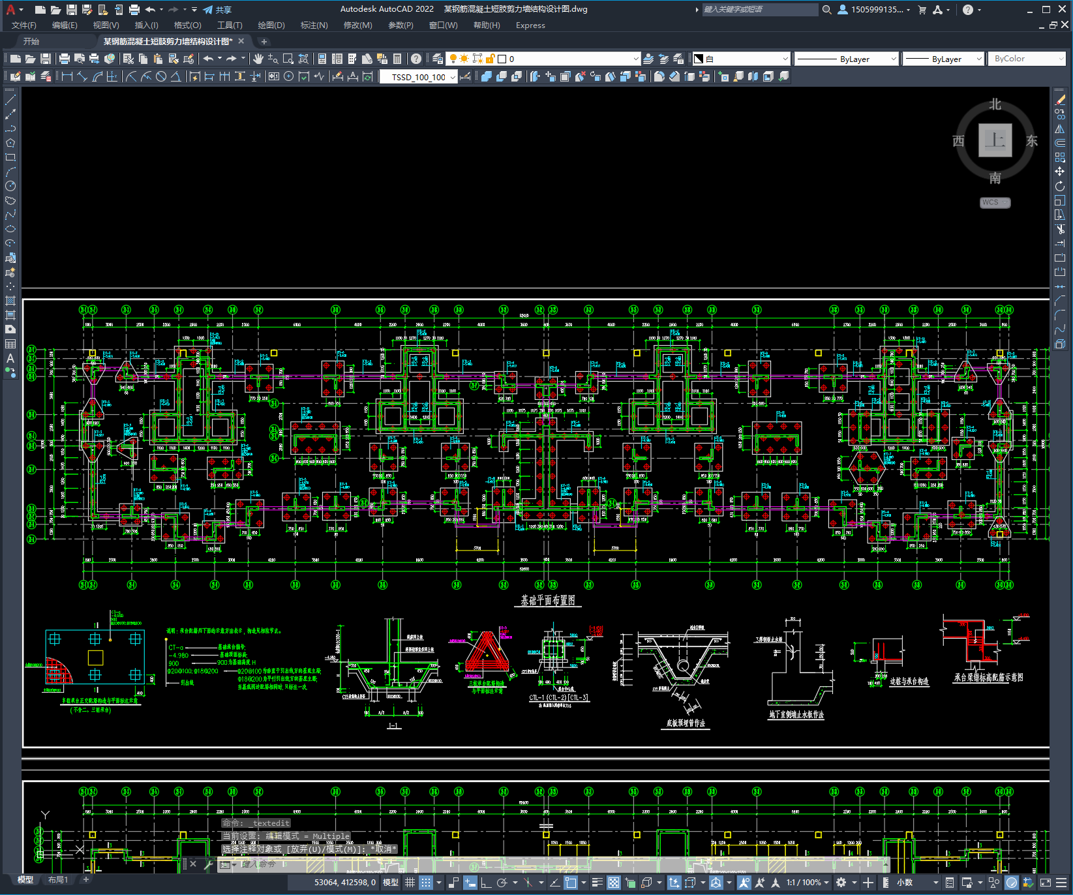Toggle dynamic input in status bar
The image size is (1073, 895).
click(470, 883)
